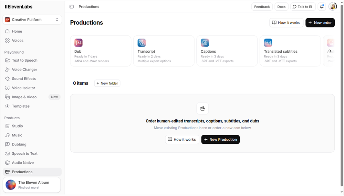The width and height of the screenshot is (344, 196).
Task: Go to Text to Speech page
Action: (24, 60)
